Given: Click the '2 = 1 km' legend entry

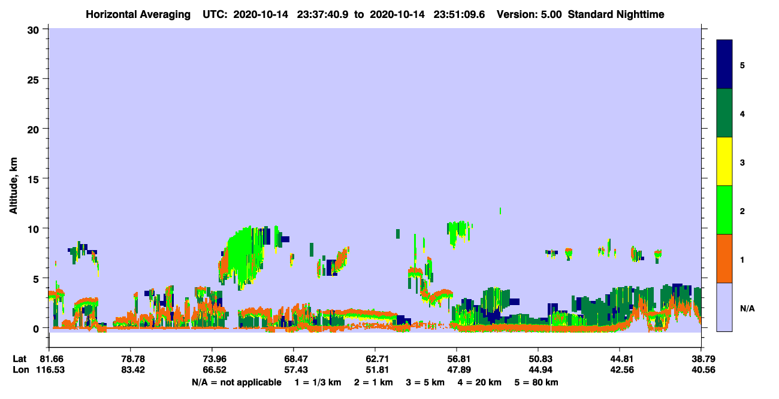Looking at the screenshot, I should [373, 382].
